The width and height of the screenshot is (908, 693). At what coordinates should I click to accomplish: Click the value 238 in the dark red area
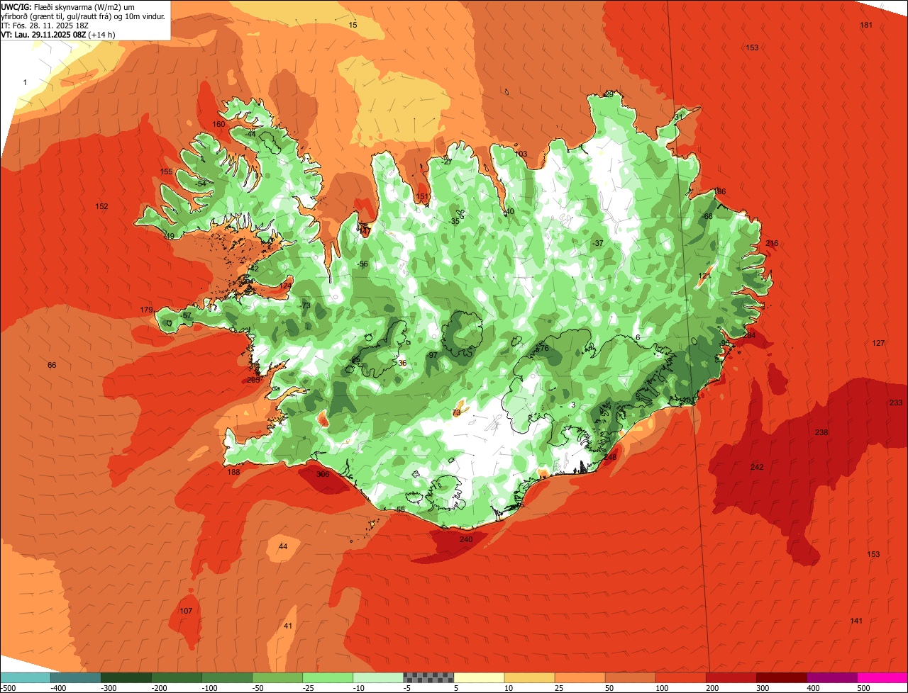click(x=821, y=432)
